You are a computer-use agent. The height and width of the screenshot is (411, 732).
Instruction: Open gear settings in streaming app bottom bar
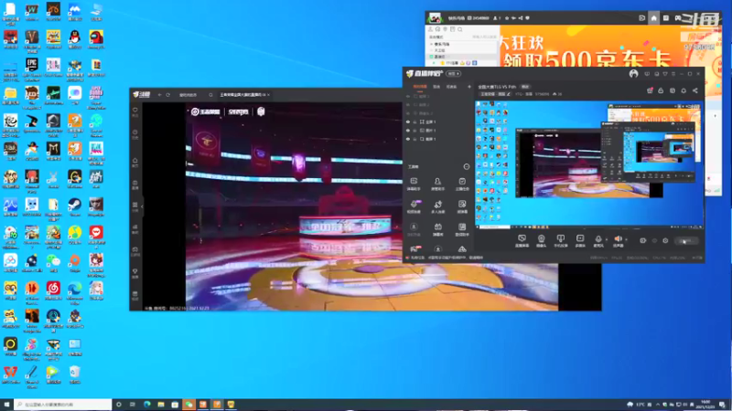tap(665, 241)
